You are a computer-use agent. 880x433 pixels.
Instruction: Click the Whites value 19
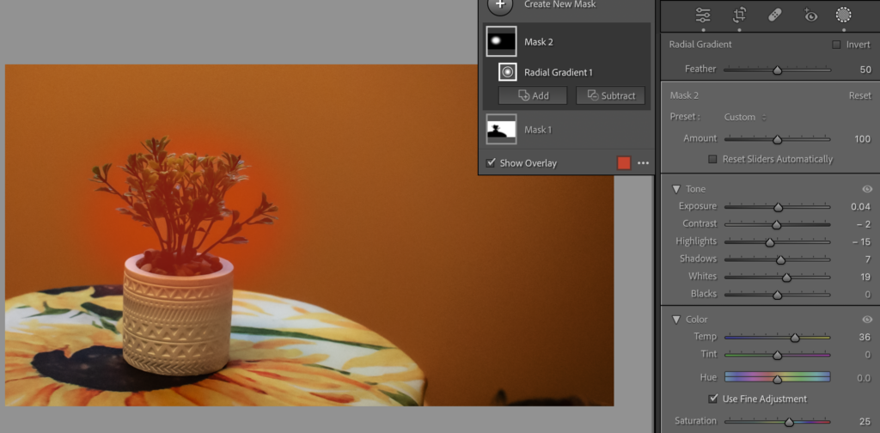[865, 277]
